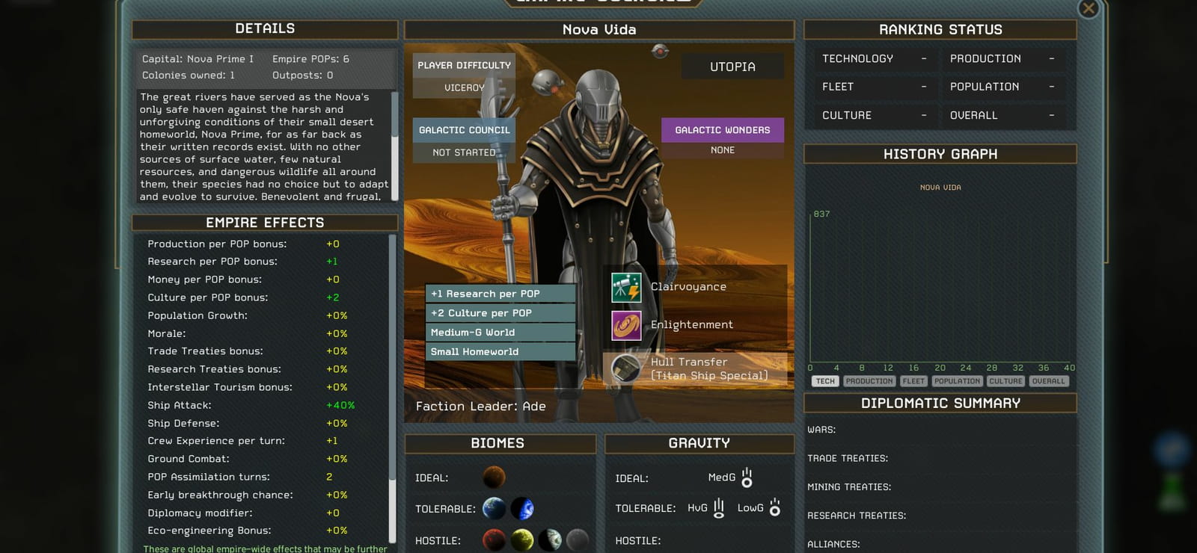The image size is (1197, 553).
Task: Select the Hull Transfer Titan ship icon
Action: click(x=626, y=368)
